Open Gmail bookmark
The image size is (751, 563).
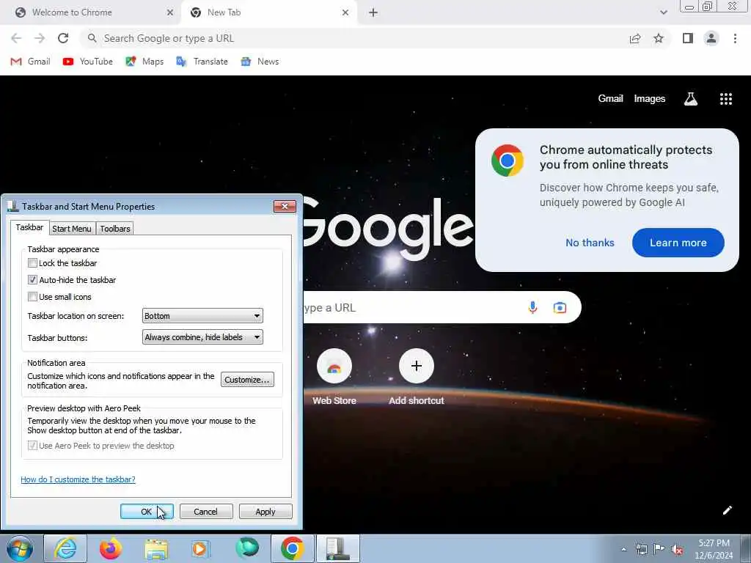(30, 62)
